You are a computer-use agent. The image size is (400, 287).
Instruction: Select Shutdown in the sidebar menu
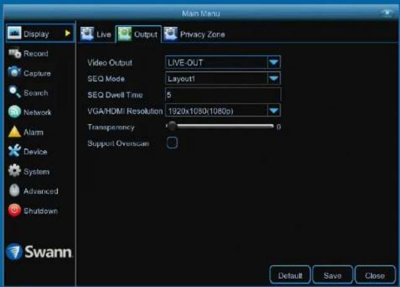tap(41, 211)
